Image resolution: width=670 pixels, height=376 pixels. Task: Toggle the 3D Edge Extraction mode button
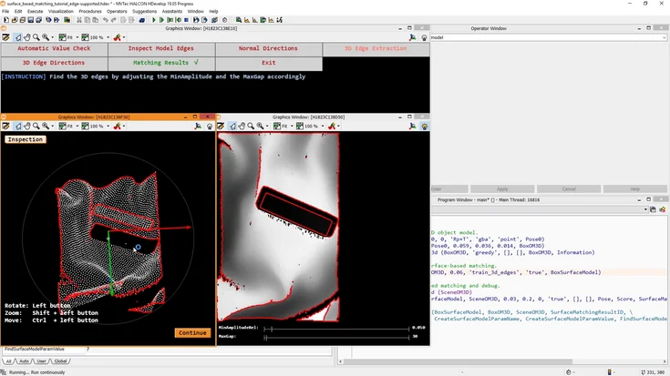(x=376, y=48)
